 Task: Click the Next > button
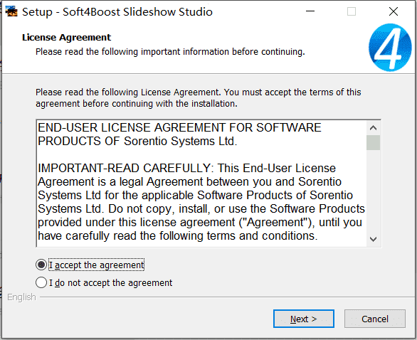click(304, 319)
